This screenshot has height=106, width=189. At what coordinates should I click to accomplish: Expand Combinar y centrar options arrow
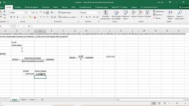click(78, 17)
